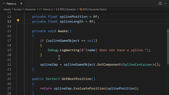
Task: Click the if keyword on line 17
Action: (x=42, y=41)
